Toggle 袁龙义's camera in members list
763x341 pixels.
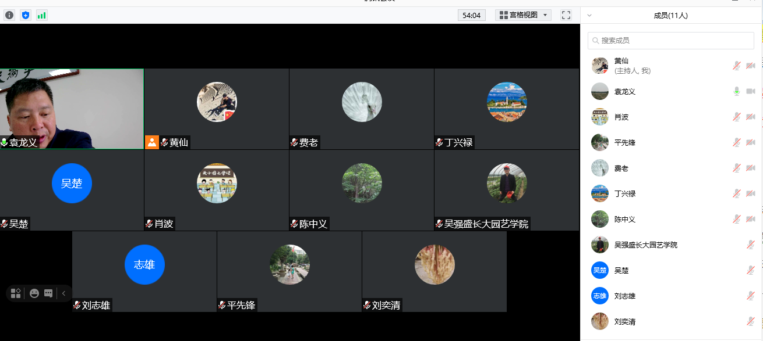click(750, 91)
